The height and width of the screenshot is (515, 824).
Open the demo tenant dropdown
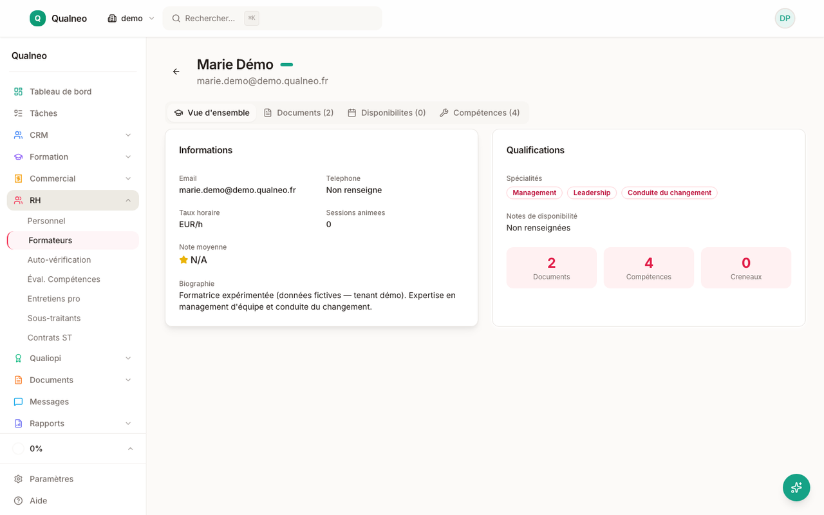[131, 18]
